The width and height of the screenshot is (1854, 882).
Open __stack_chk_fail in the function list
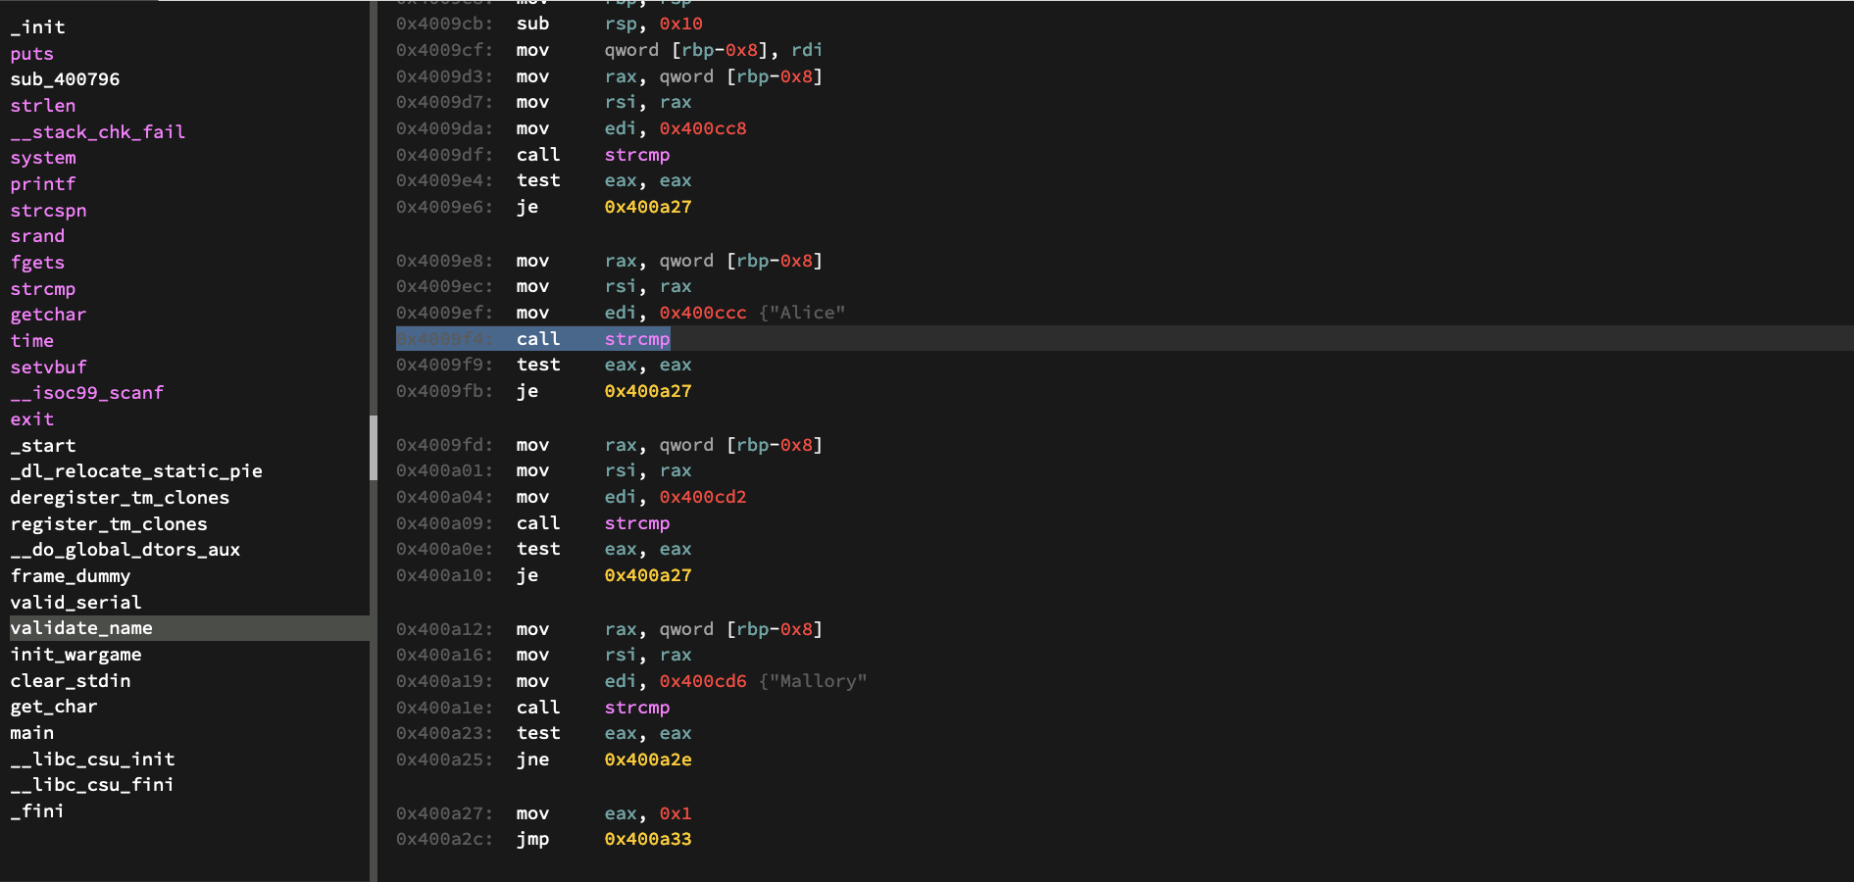(x=98, y=132)
